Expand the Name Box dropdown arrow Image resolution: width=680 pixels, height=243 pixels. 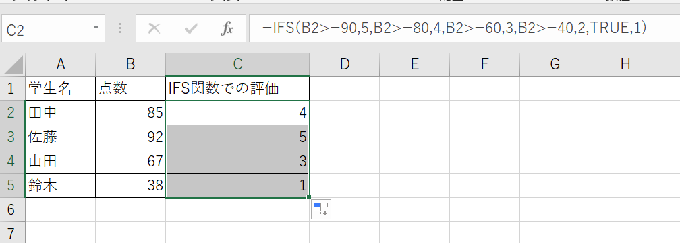pos(96,28)
